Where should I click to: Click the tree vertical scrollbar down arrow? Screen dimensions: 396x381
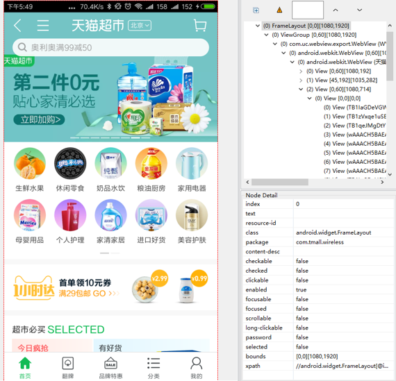390,175
